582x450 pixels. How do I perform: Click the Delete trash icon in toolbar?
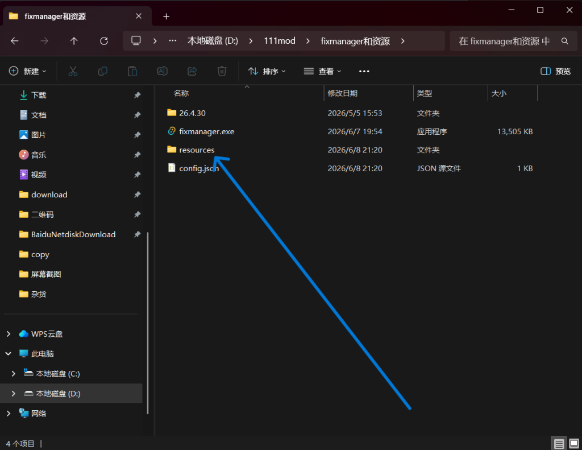pyautogui.click(x=222, y=71)
